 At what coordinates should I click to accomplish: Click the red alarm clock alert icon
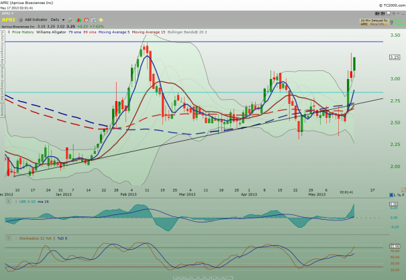(86, 20)
